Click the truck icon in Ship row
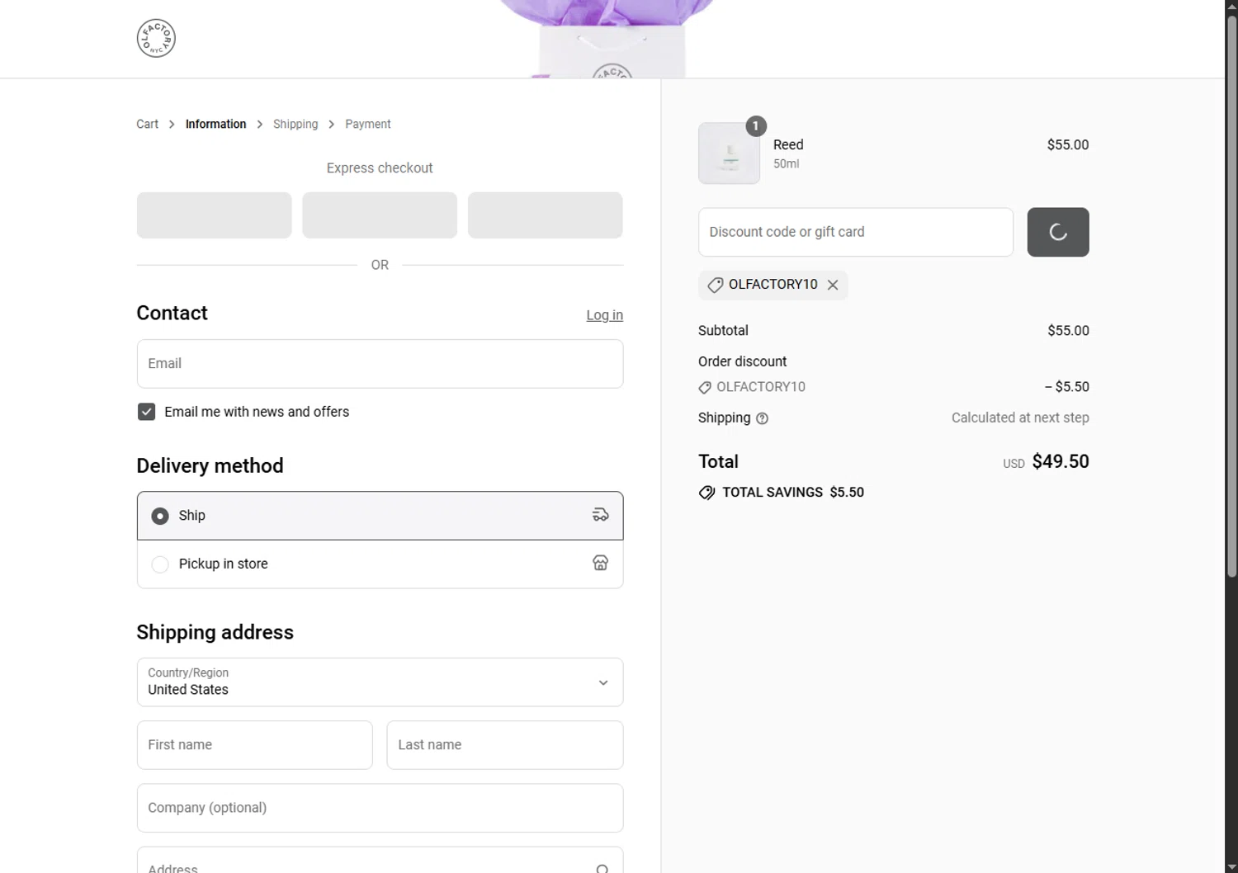 (600, 515)
